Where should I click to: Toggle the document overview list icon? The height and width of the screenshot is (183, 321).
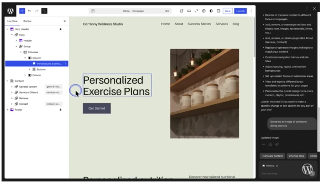click(44, 11)
